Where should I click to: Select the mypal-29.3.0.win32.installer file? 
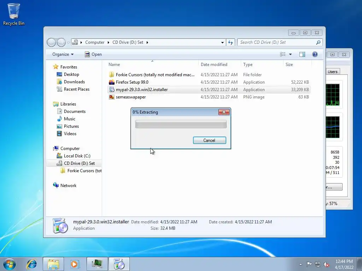pyautogui.click(x=209, y=90)
